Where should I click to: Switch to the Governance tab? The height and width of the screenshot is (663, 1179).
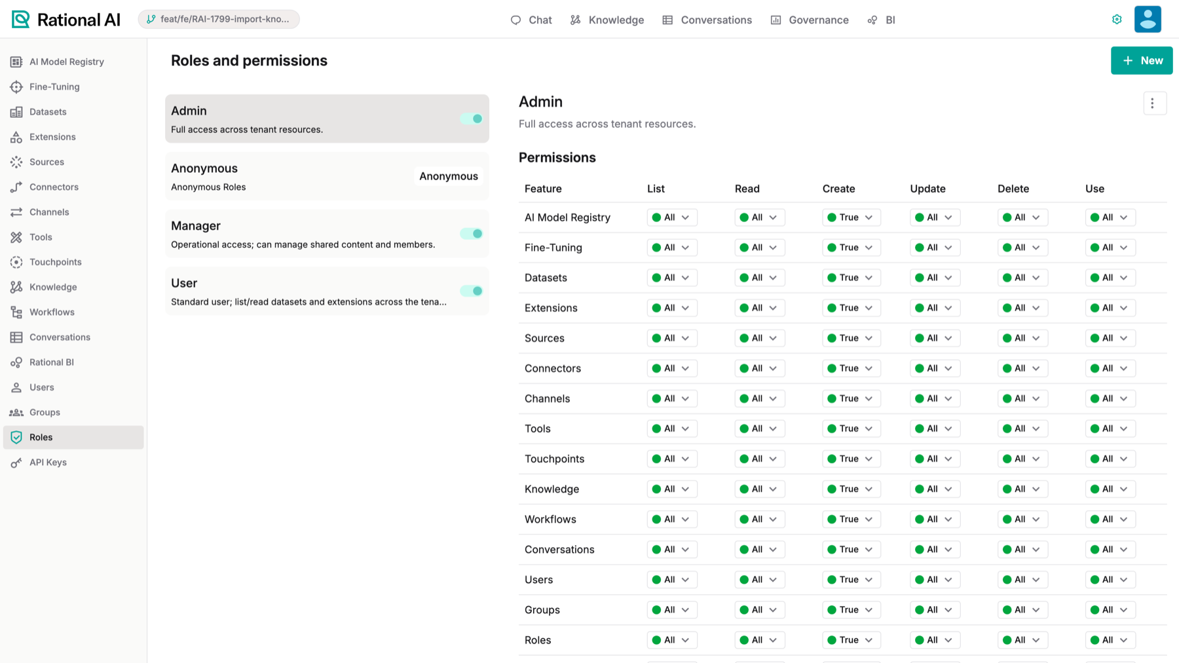point(810,20)
